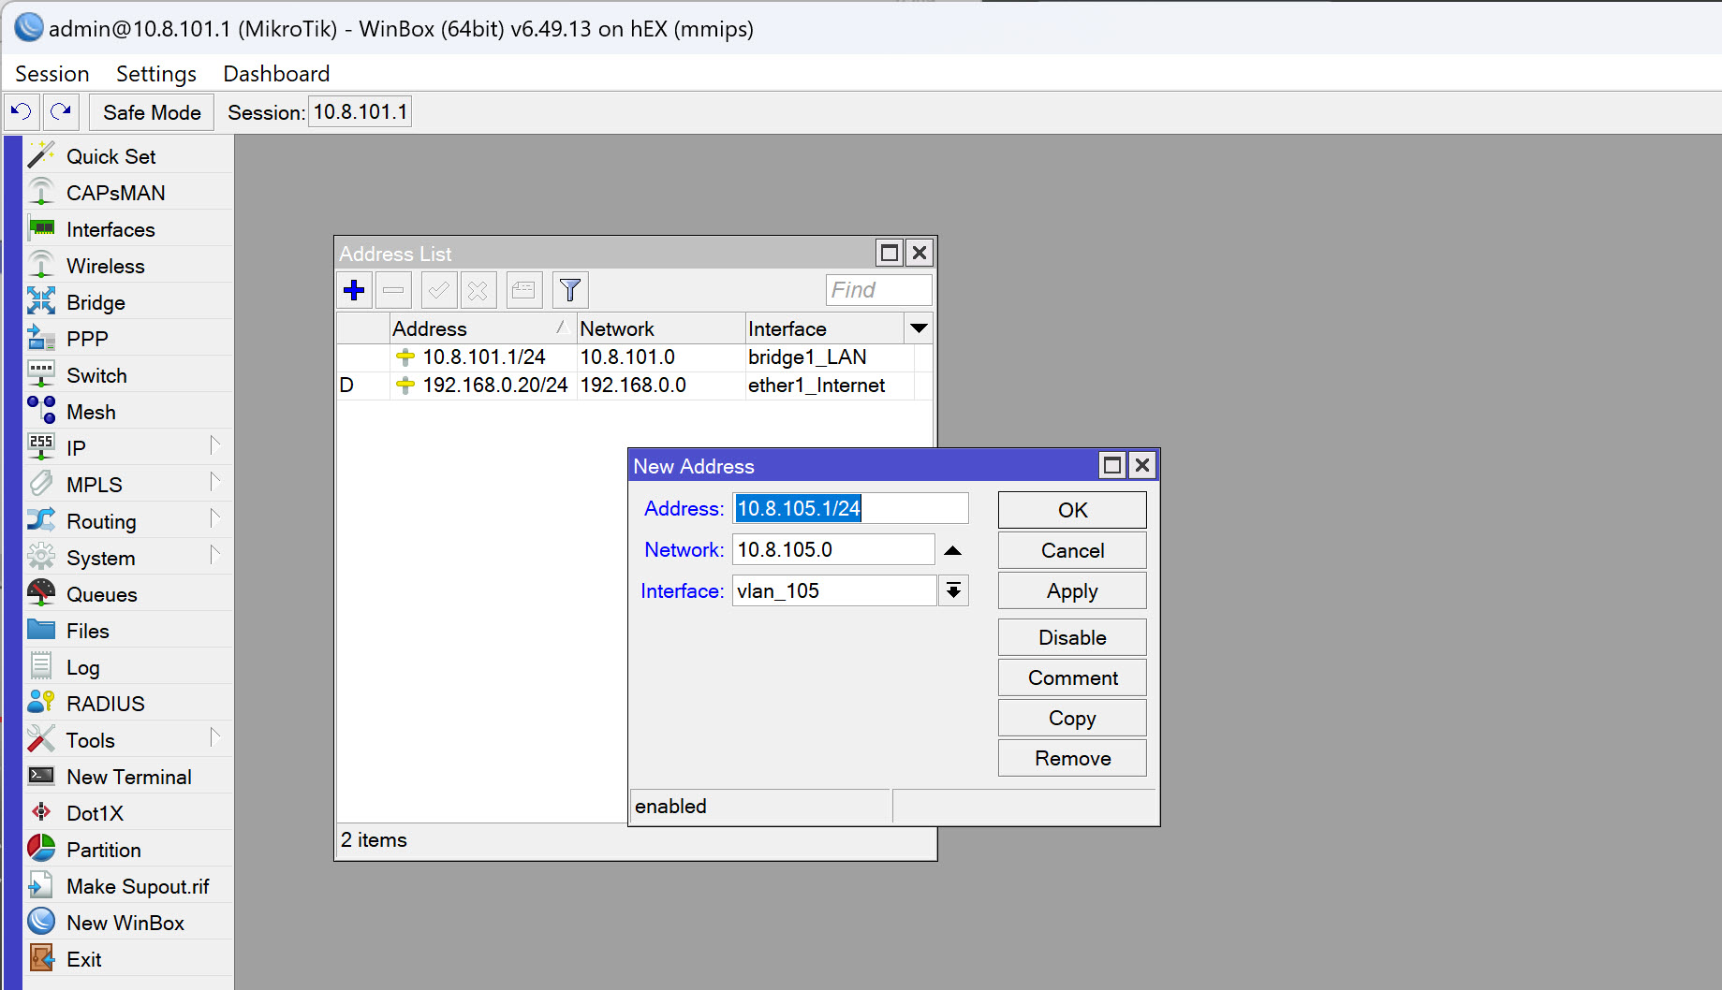Click the undo arrow icon
1722x990 pixels.
(21, 111)
